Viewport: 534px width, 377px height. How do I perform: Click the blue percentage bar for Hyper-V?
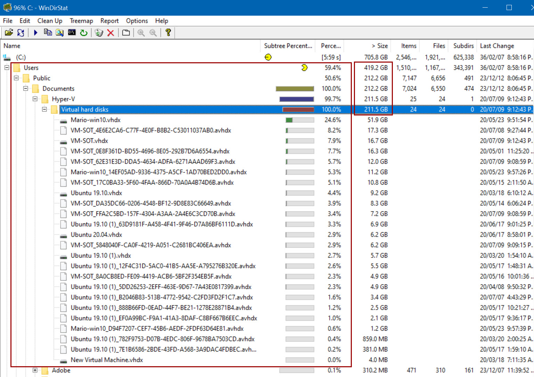297,99
